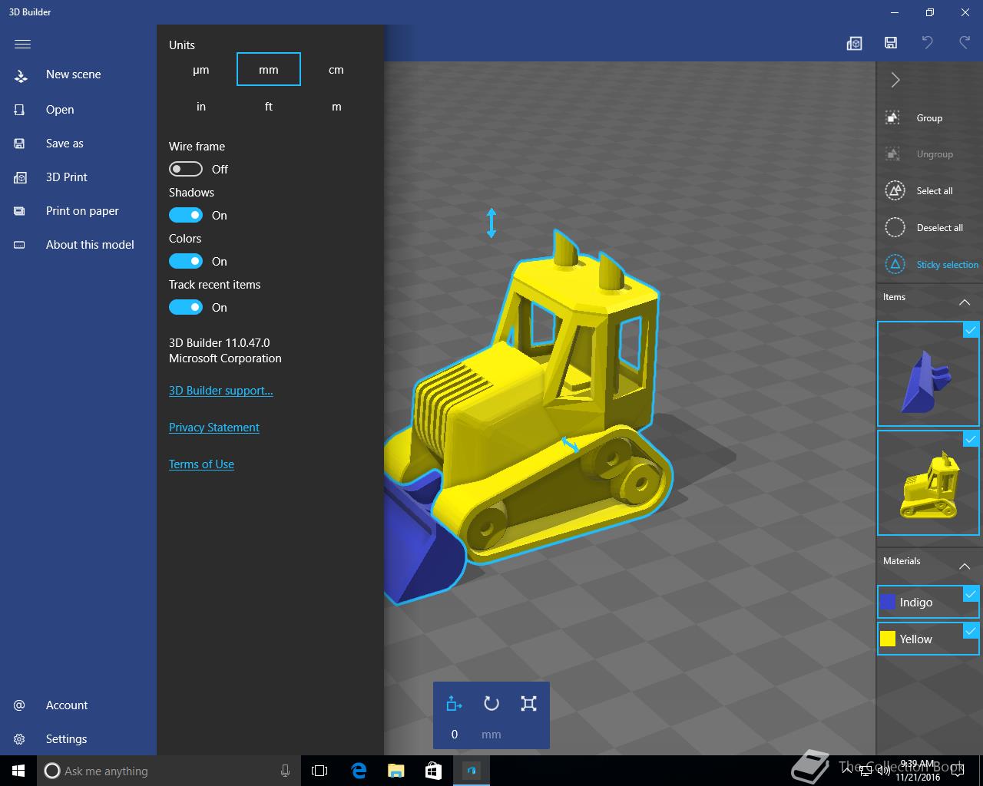The image size is (983, 786).
Task: Click the save floppy icon in top toolbar
Action: [891, 43]
